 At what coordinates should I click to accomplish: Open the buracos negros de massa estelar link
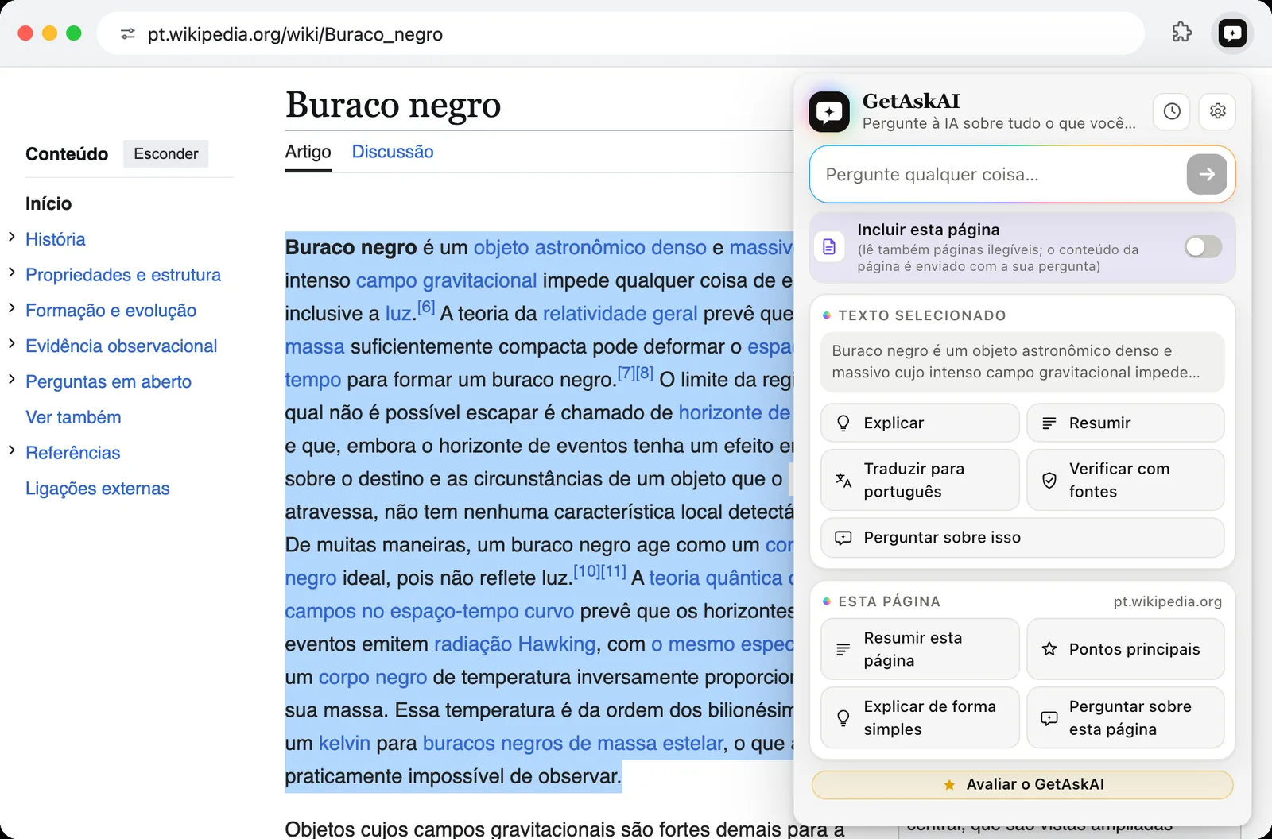573,744
